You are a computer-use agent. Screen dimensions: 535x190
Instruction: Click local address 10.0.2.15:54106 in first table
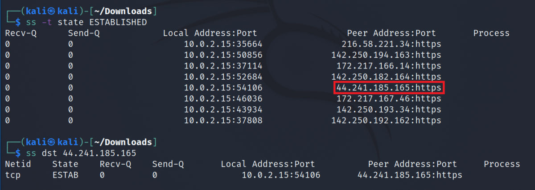pos(223,88)
